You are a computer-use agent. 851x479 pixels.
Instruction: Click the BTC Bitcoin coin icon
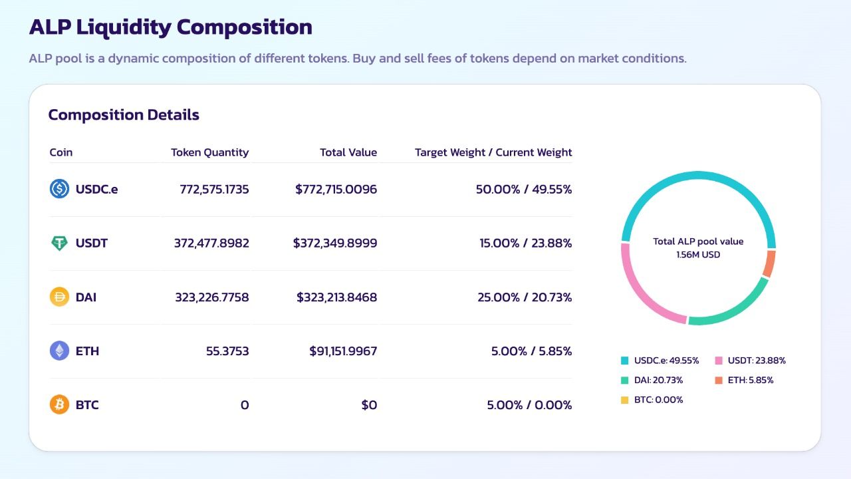coord(60,404)
